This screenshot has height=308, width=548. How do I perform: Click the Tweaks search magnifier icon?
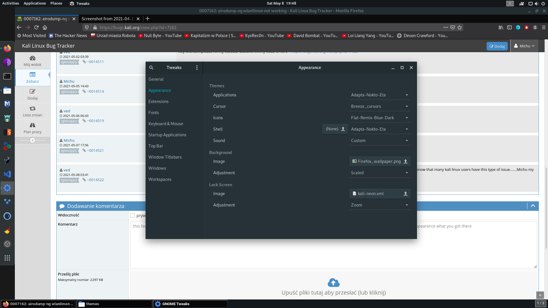(151, 68)
